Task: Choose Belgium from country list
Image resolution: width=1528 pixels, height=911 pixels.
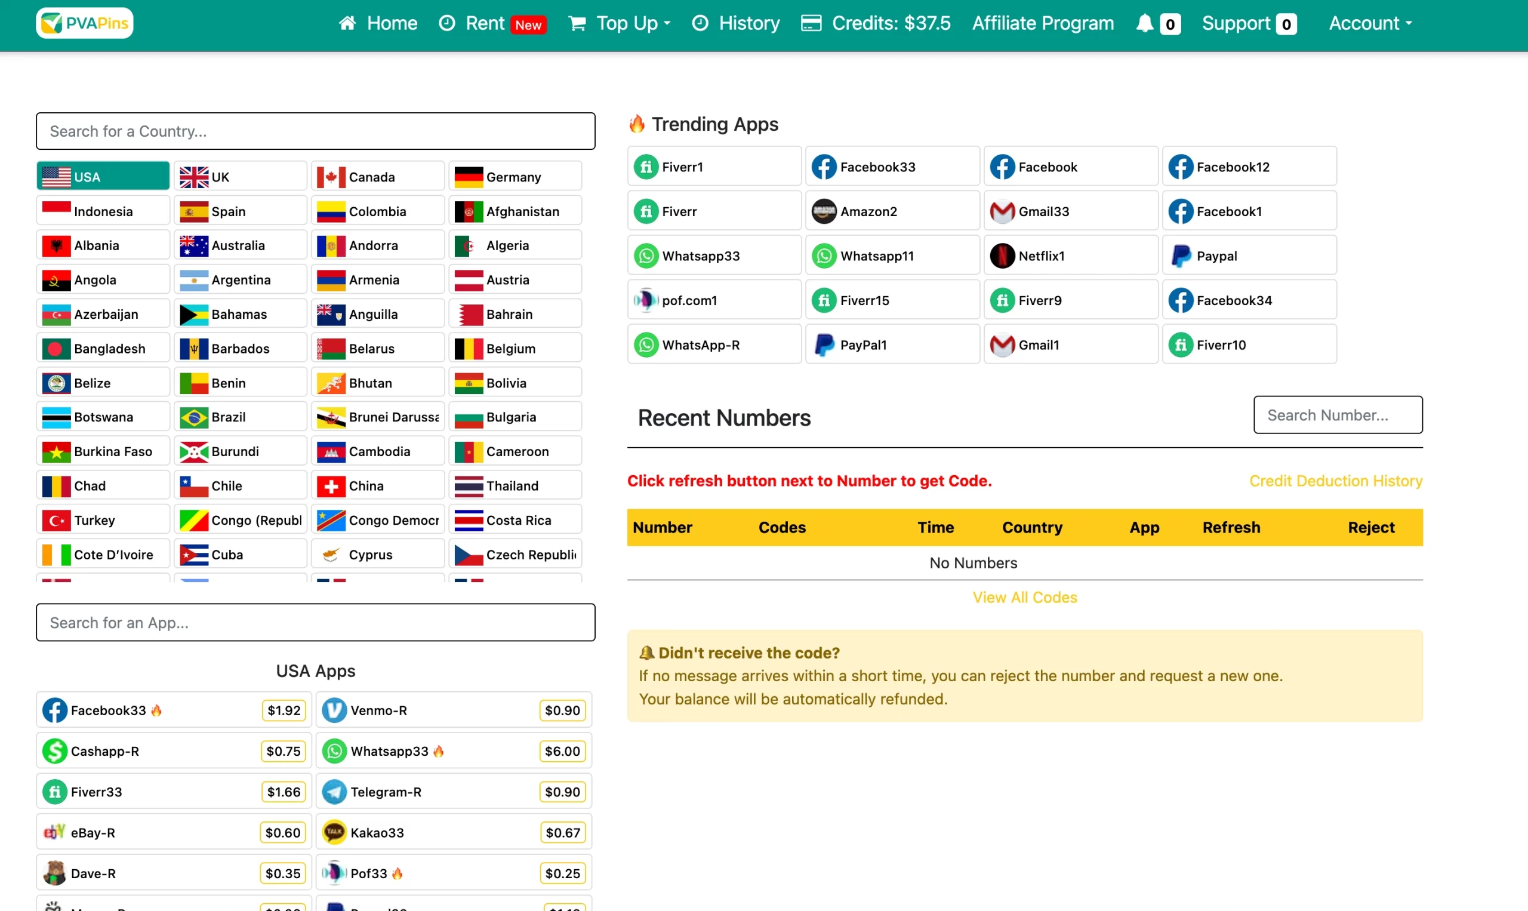Action: (516, 348)
